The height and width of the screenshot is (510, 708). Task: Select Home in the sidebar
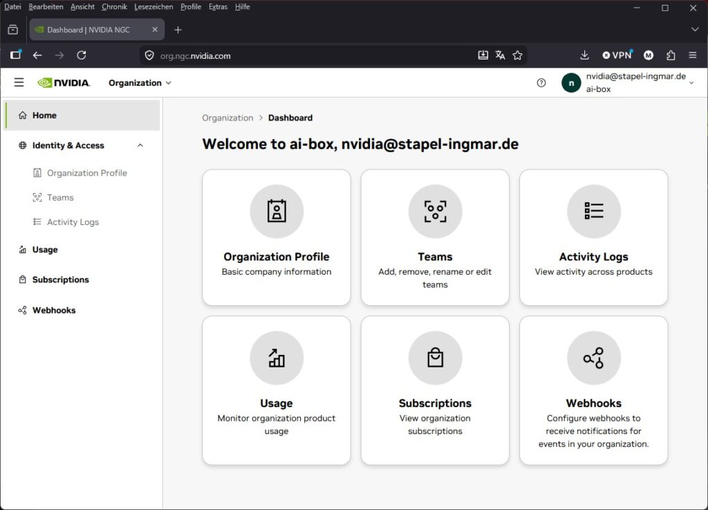82,115
